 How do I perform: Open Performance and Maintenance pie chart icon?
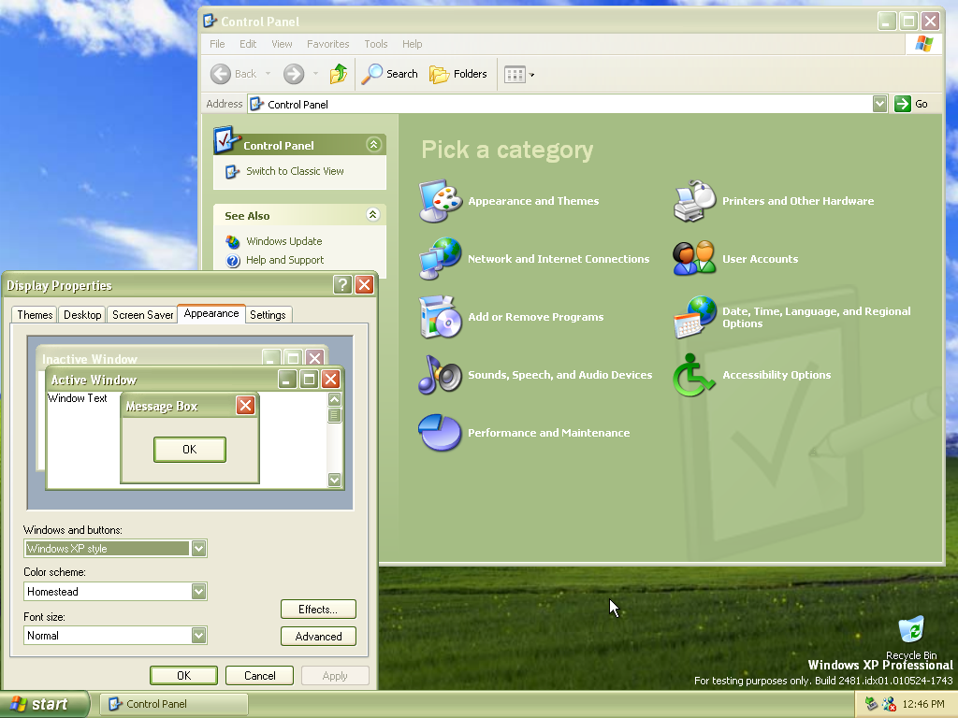pyautogui.click(x=440, y=432)
